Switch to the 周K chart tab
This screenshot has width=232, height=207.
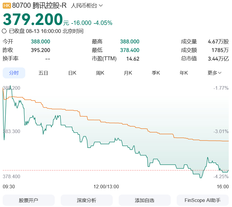(x=100, y=73)
